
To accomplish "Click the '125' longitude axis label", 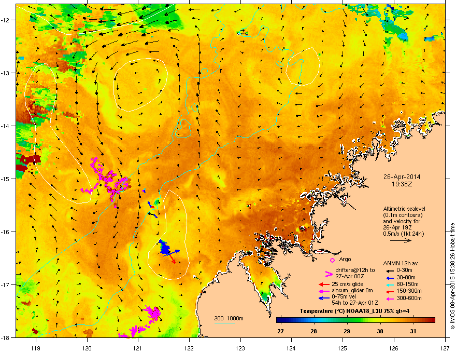I will [343, 348].
